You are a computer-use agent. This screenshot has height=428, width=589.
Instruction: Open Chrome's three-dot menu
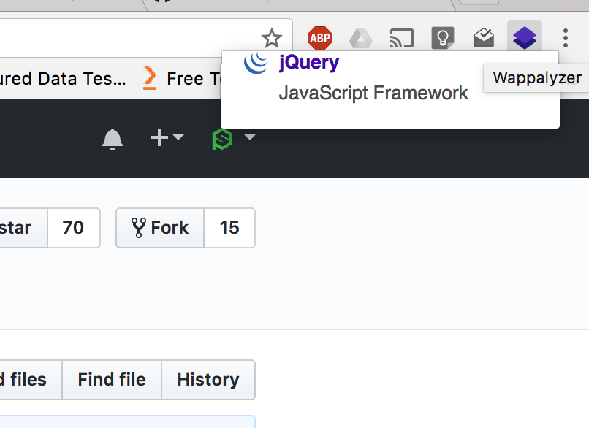click(566, 38)
